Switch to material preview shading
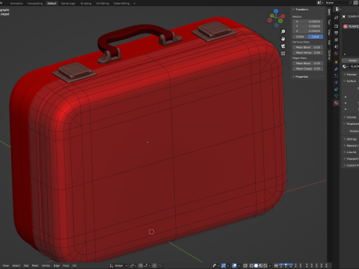This screenshot has width=359, height=269. click(261, 266)
